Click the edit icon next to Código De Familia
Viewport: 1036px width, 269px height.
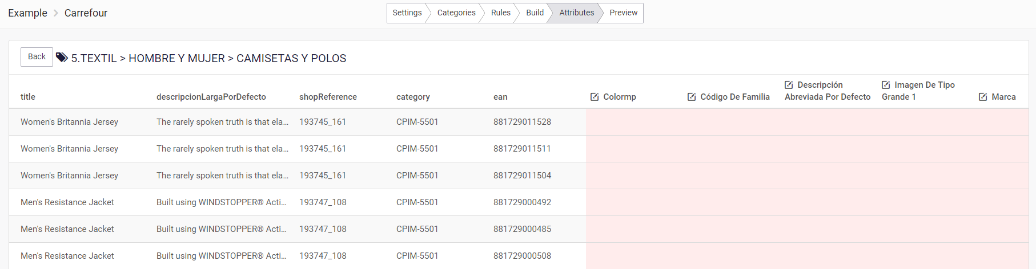(x=692, y=97)
